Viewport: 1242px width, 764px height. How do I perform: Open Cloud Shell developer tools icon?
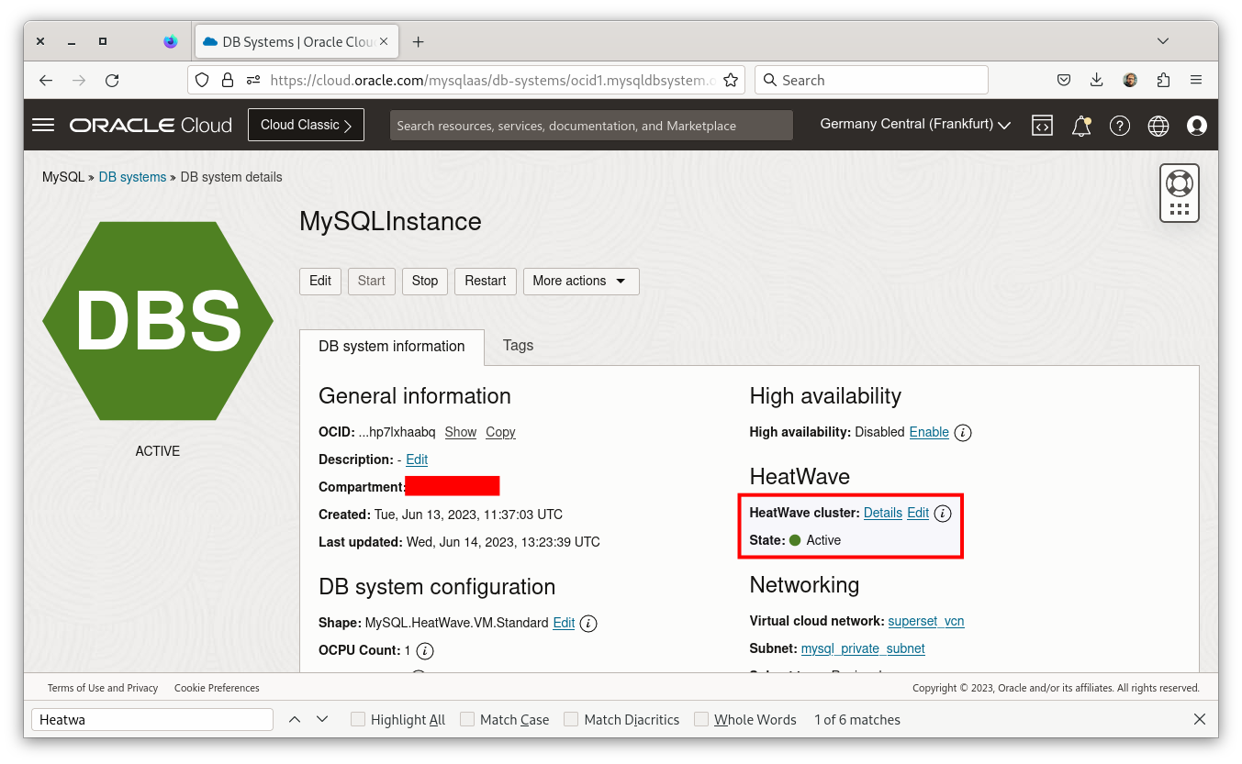(x=1042, y=126)
